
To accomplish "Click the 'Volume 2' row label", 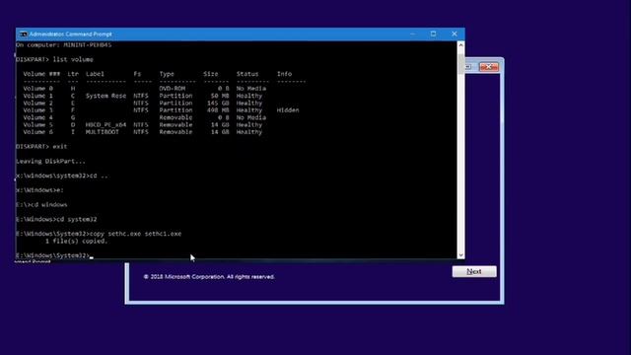I will [37, 103].
